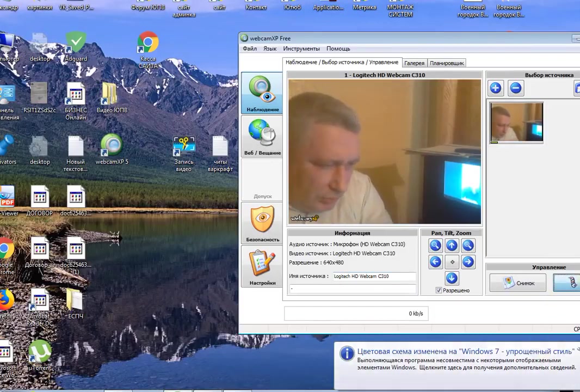Remove the video source with the minus button
This screenshot has height=392, width=580.
click(516, 88)
